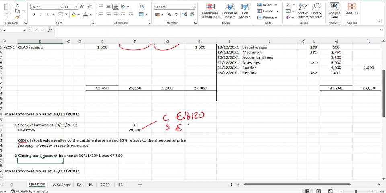
Task: Switch to the Workings sheet tab
Action: (61, 185)
